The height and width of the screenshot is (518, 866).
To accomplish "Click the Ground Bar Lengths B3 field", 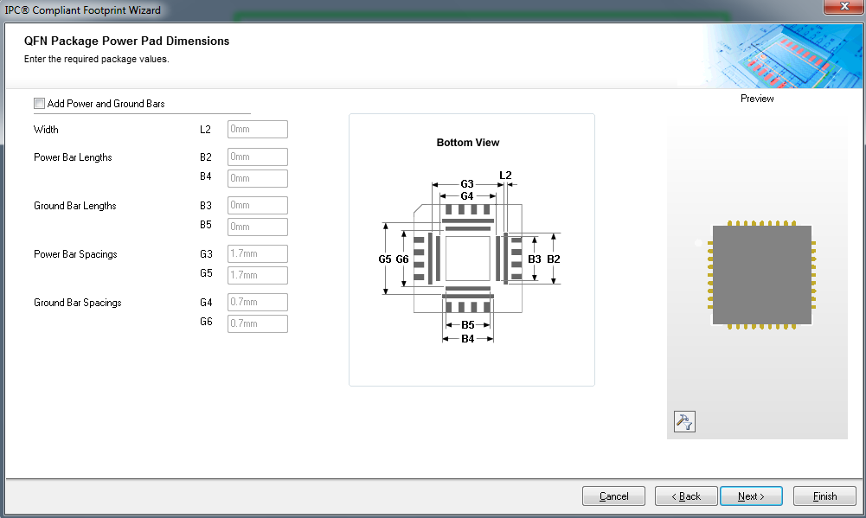I will tap(257, 206).
